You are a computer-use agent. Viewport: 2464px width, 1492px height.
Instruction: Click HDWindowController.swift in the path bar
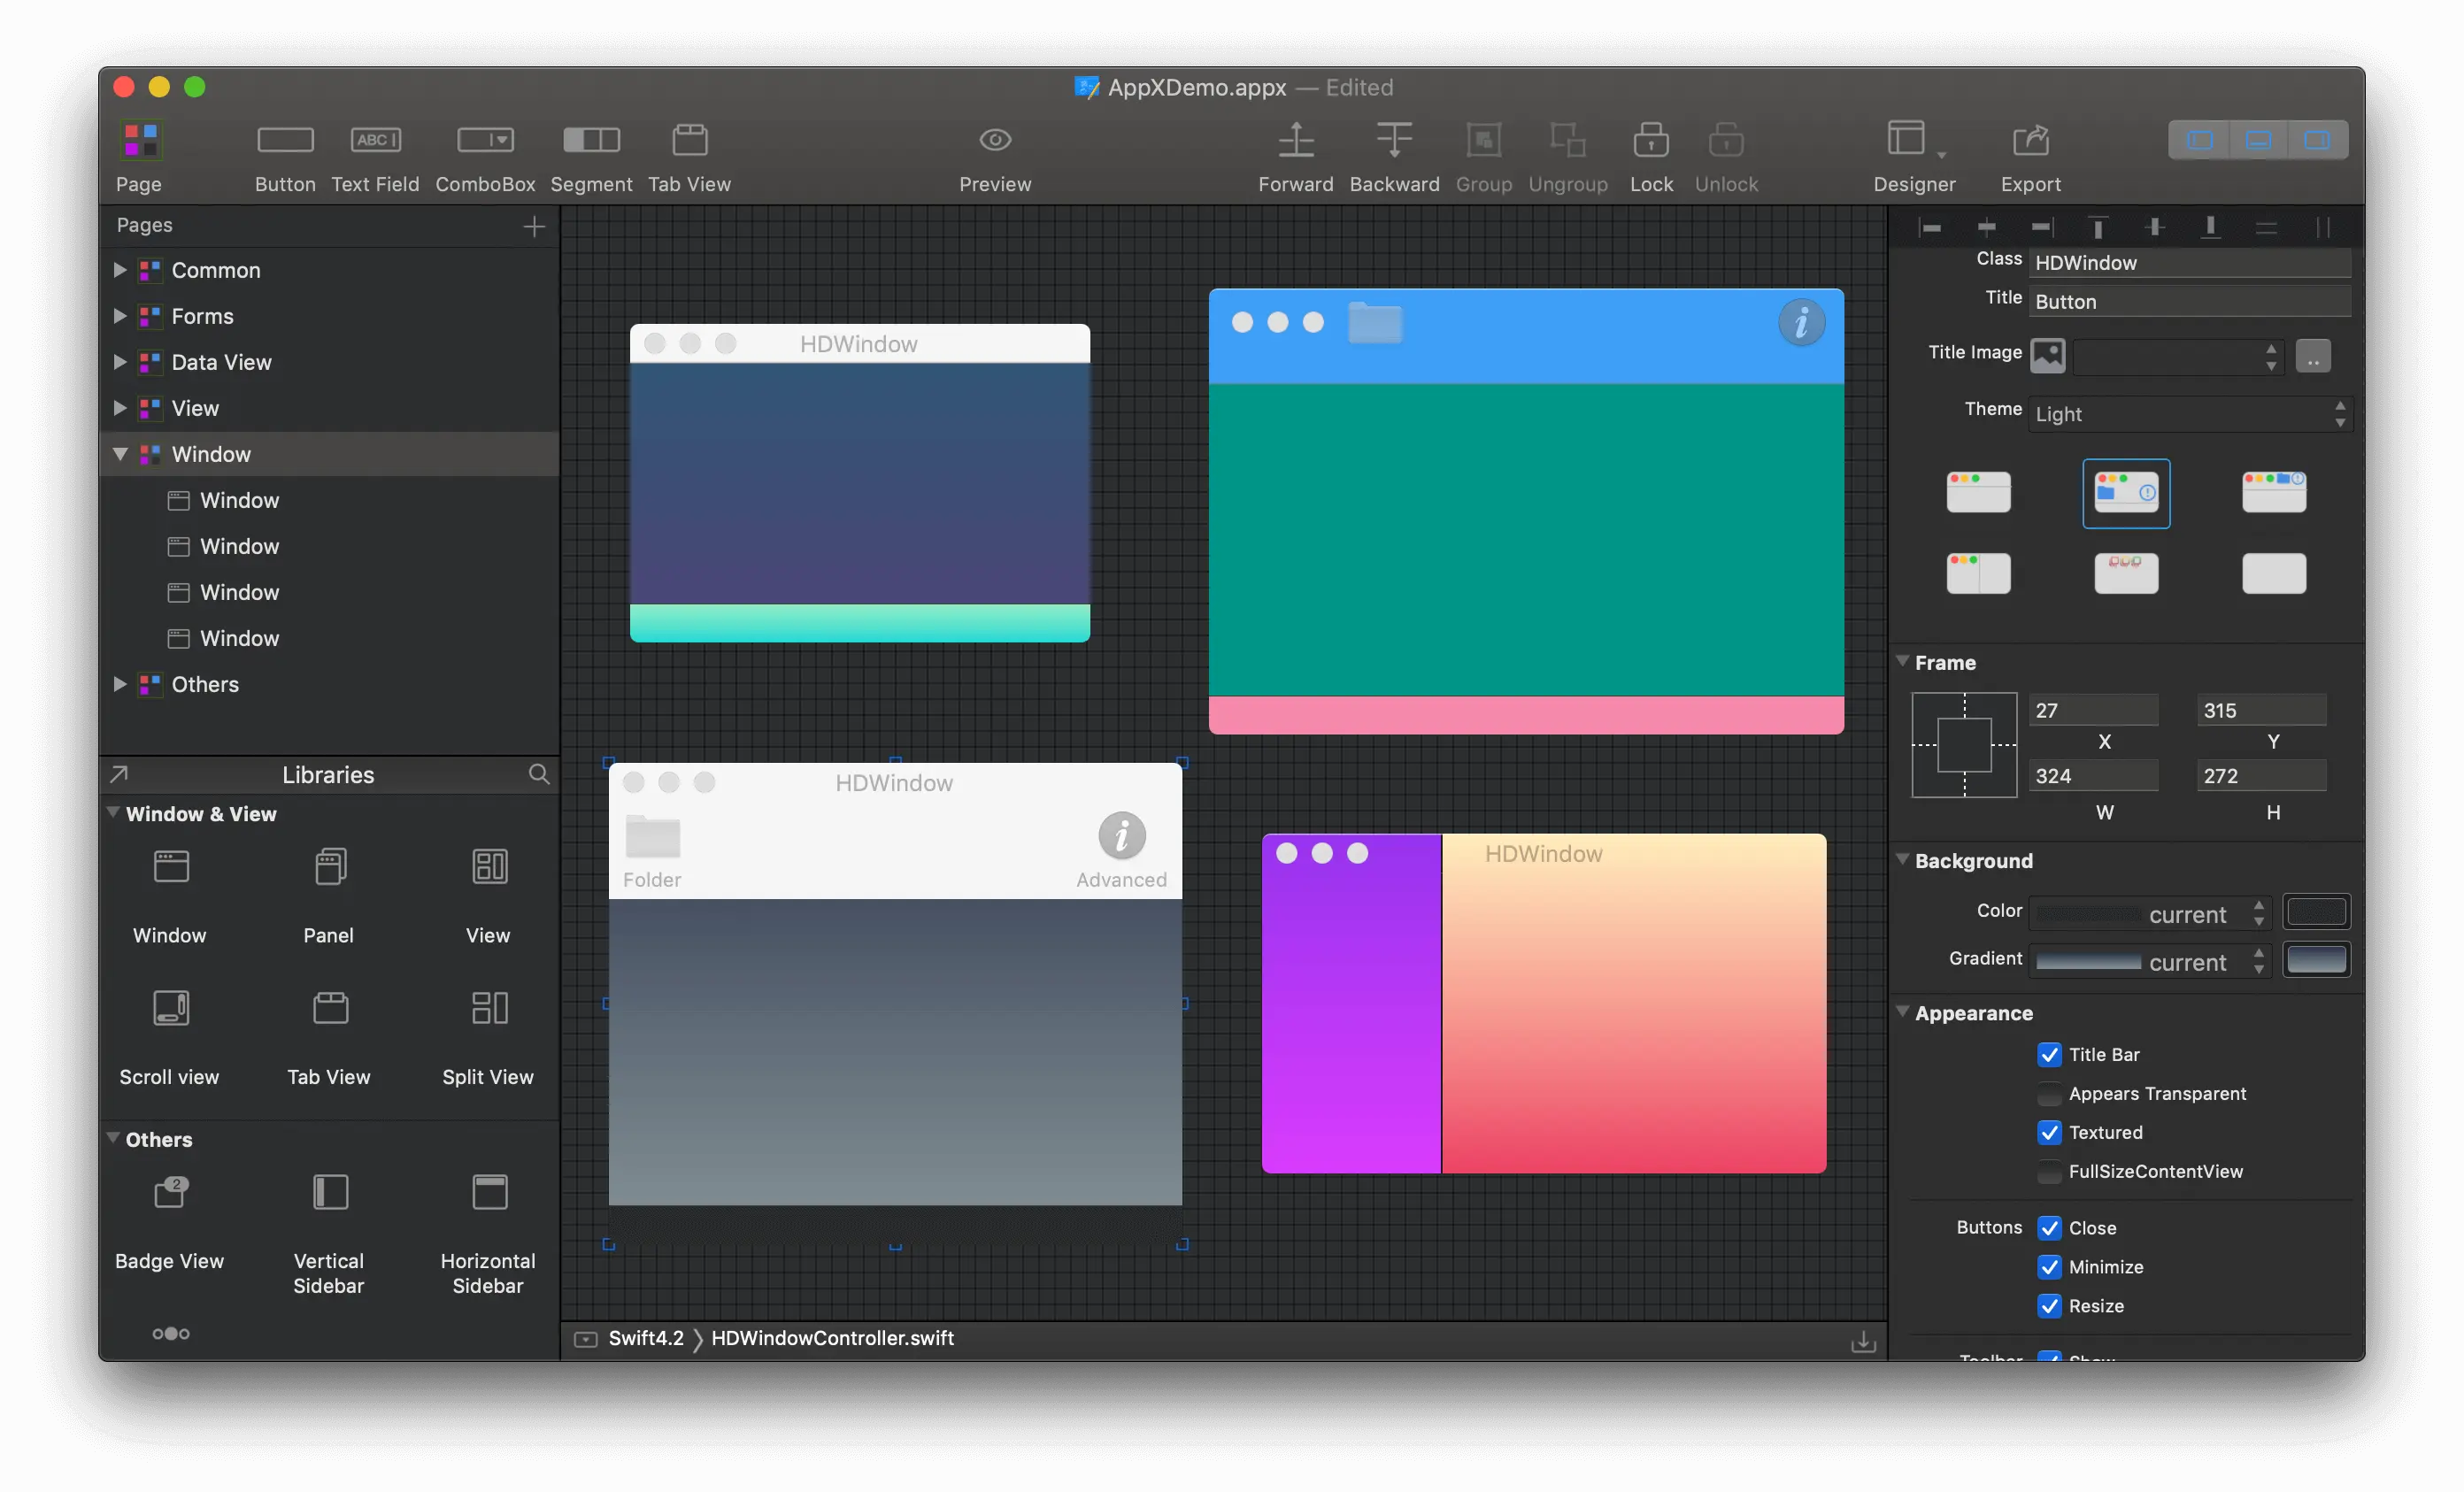[x=832, y=1338]
